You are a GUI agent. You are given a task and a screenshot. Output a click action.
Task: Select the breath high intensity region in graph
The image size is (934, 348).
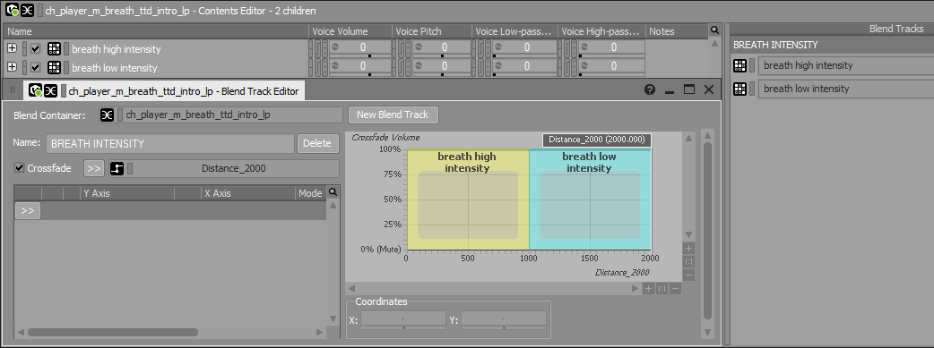468,199
